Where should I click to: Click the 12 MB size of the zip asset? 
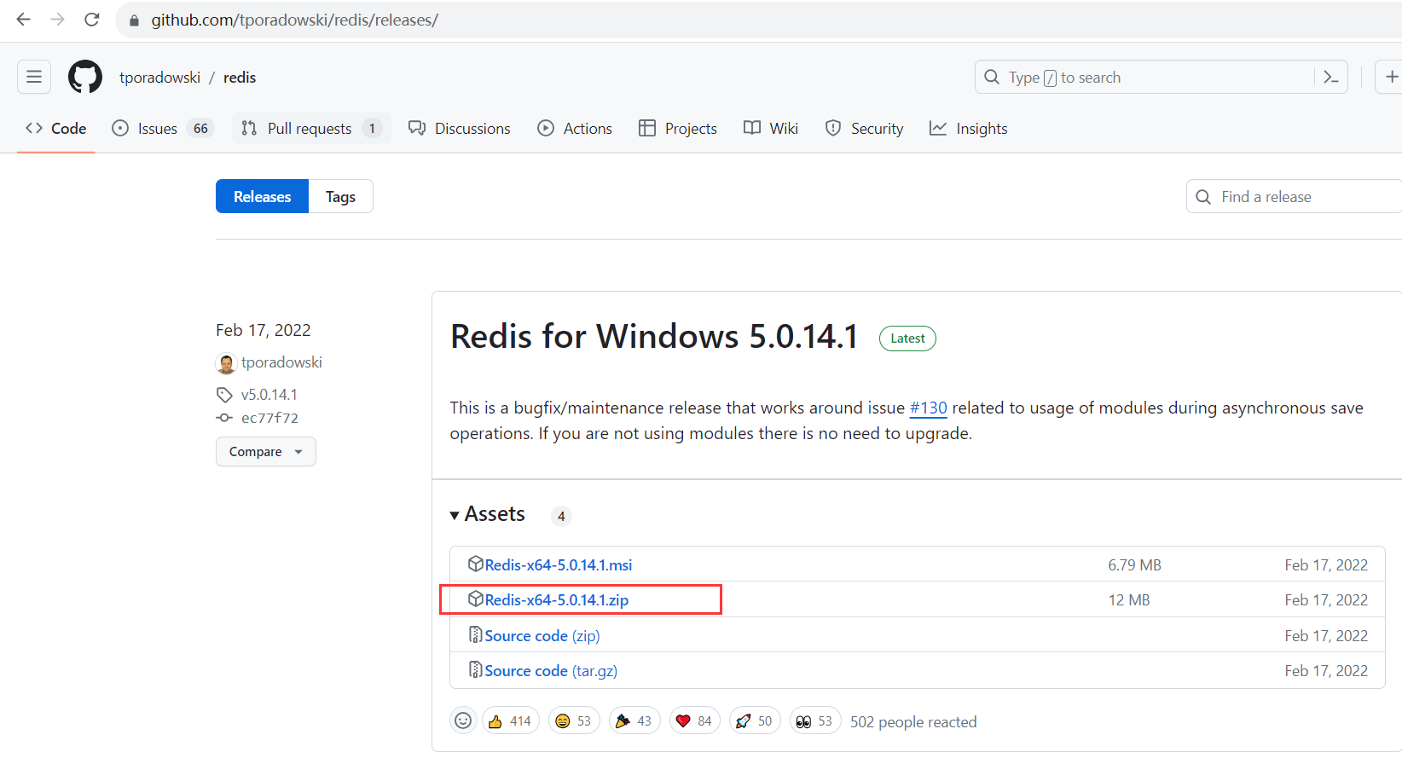(1129, 599)
